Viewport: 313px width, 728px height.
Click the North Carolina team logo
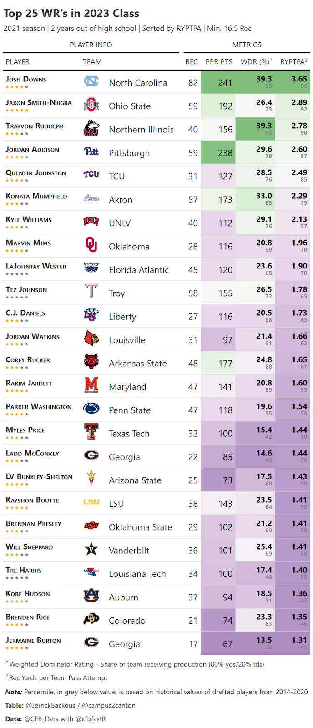coord(91,82)
